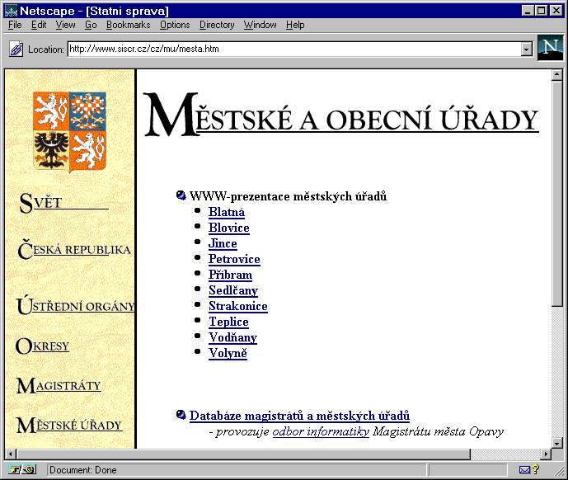Viewport: 568px width, 480px height.
Task: Click the Netscape icon in the title bar
Action: click(11, 11)
